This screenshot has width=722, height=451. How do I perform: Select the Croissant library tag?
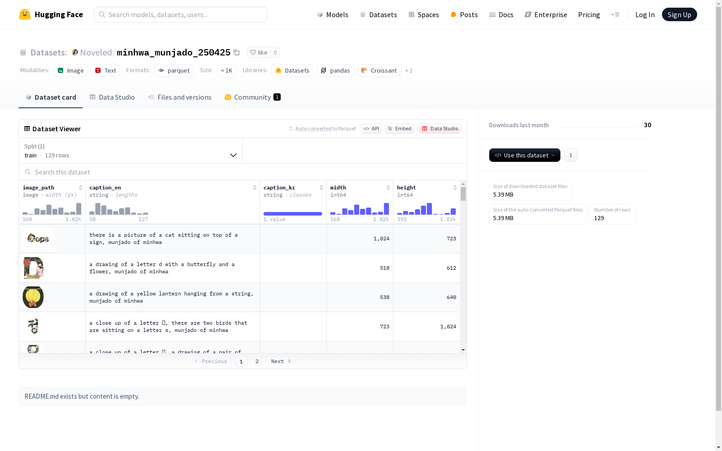point(379,70)
